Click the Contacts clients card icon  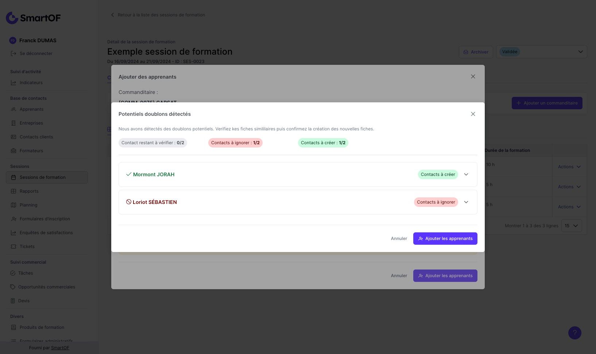[x=13, y=137]
